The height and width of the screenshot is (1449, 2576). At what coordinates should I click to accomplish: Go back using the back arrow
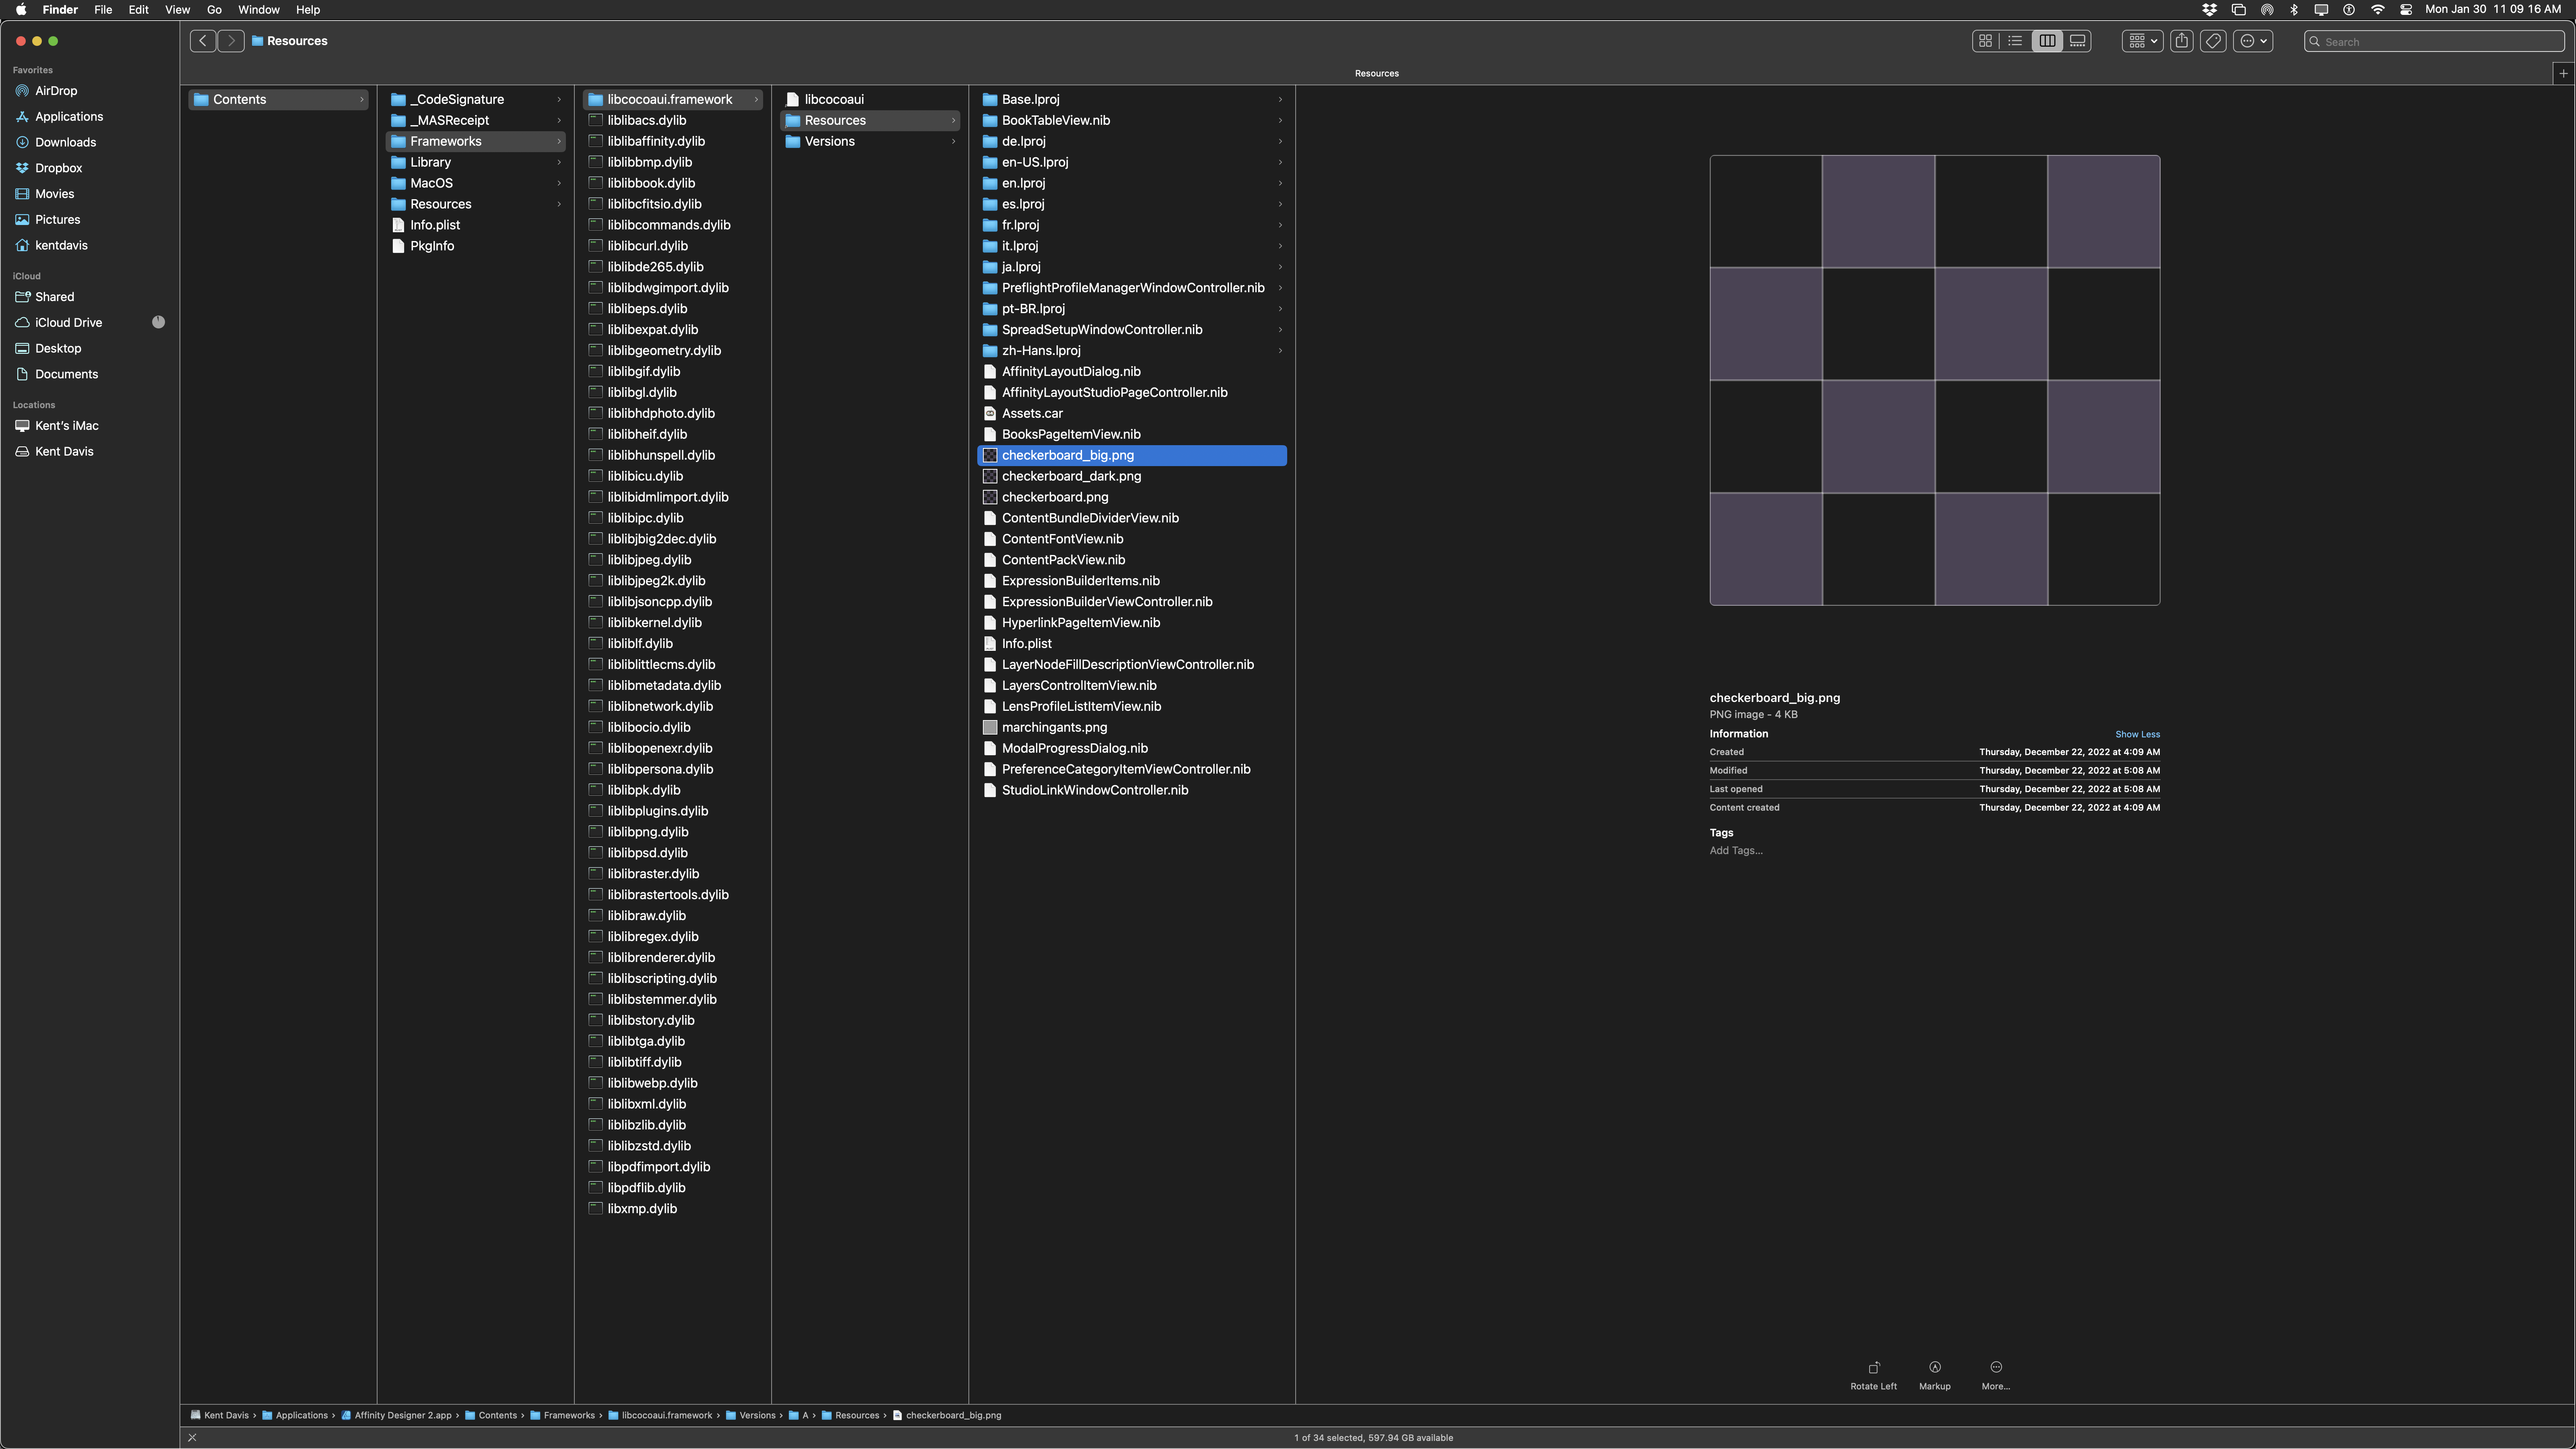pyautogui.click(x=203, y=41)
